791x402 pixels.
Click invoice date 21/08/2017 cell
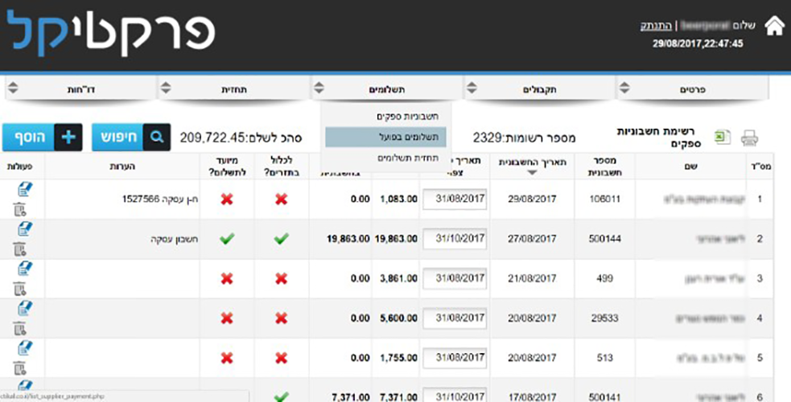[532, 278]
